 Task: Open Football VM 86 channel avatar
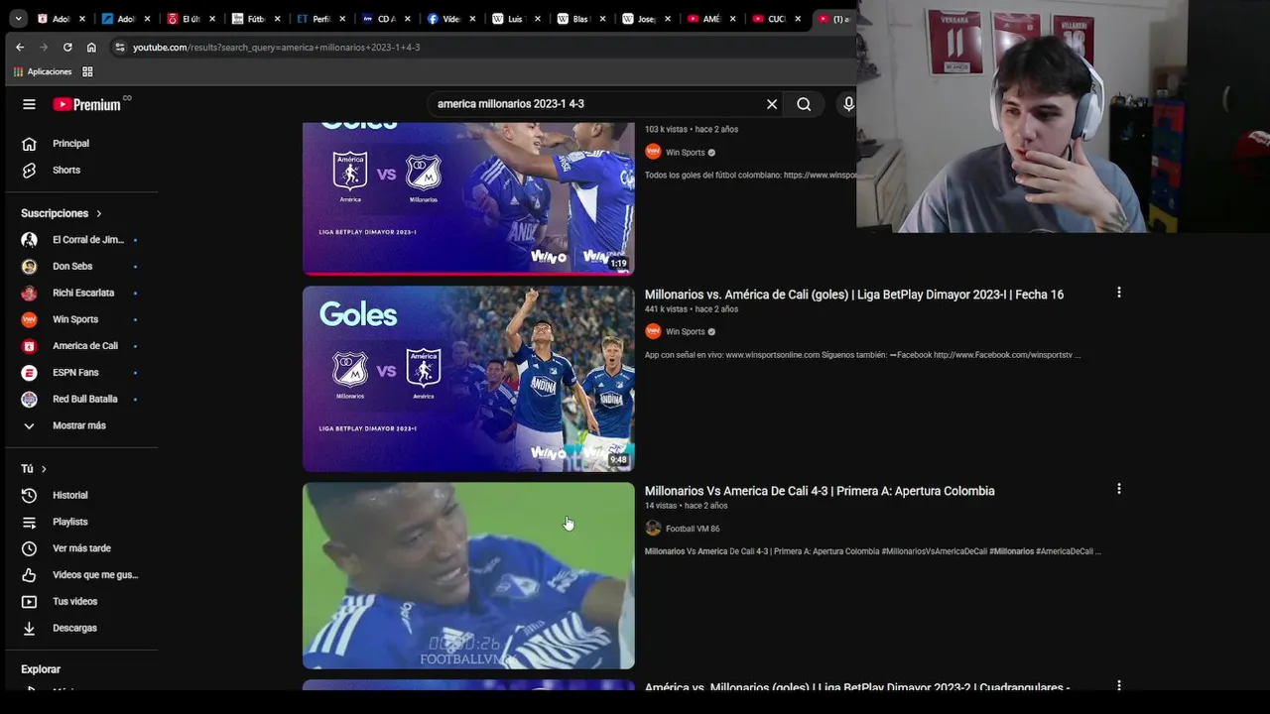[653, 529]
